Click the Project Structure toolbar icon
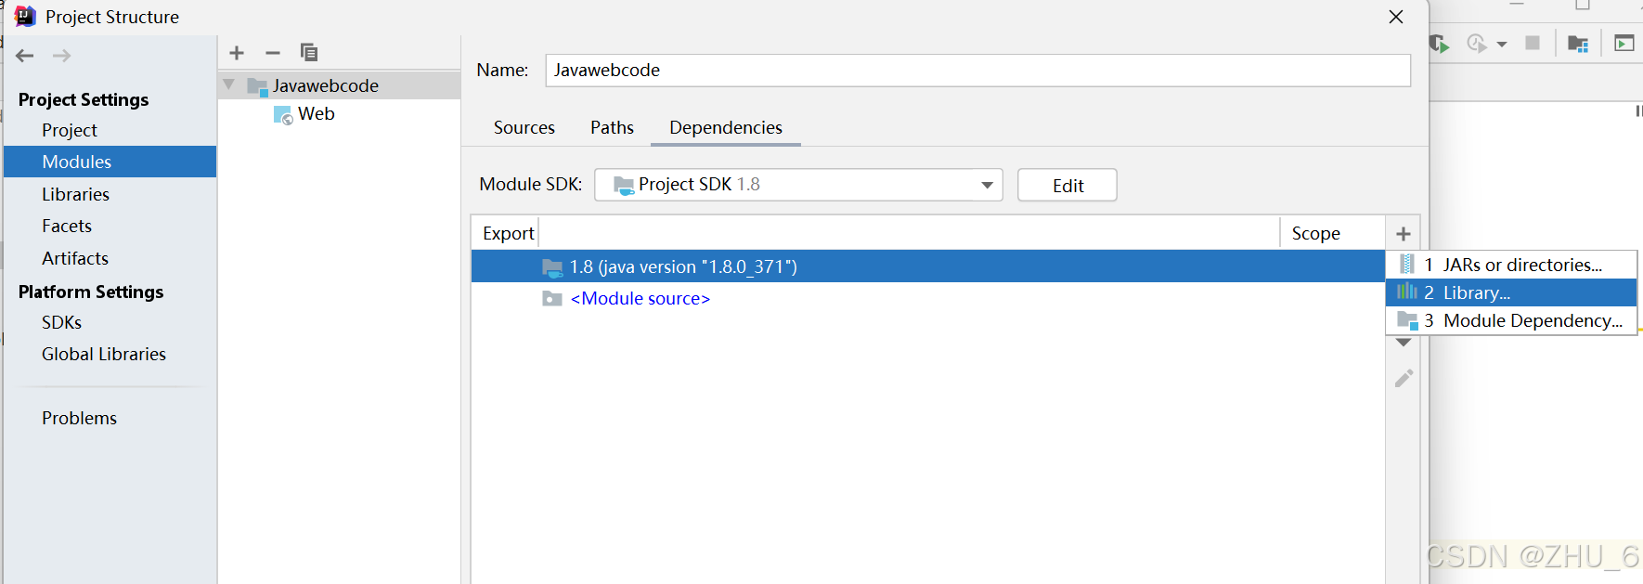The width and height of the screenshot is (1643, 584). click(1577, 44)
